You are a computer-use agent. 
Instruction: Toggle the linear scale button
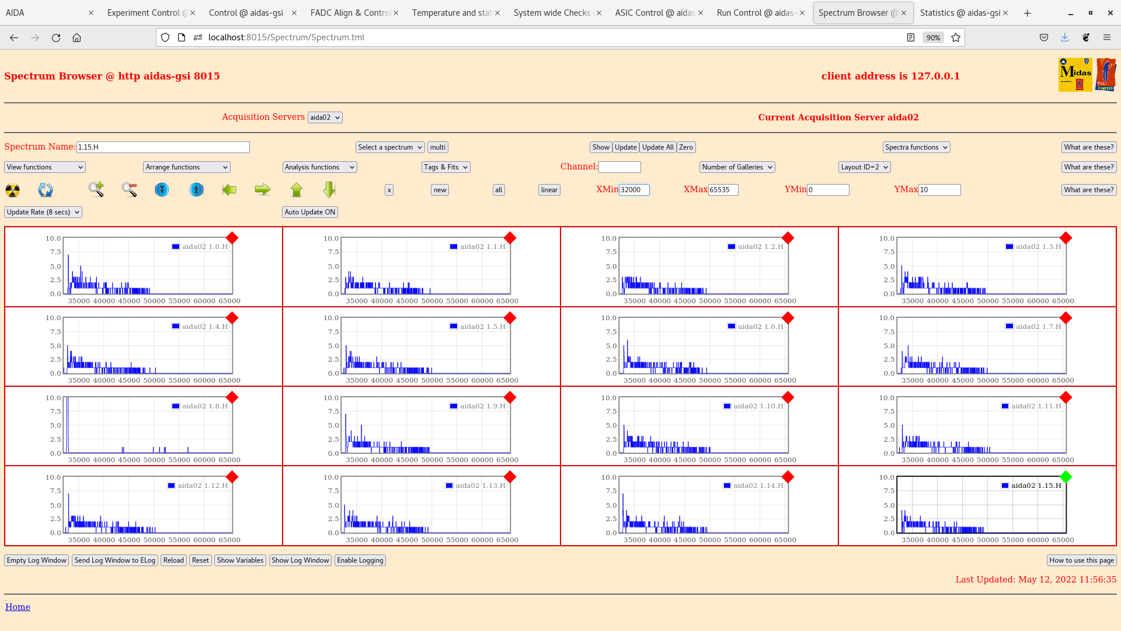549,190
